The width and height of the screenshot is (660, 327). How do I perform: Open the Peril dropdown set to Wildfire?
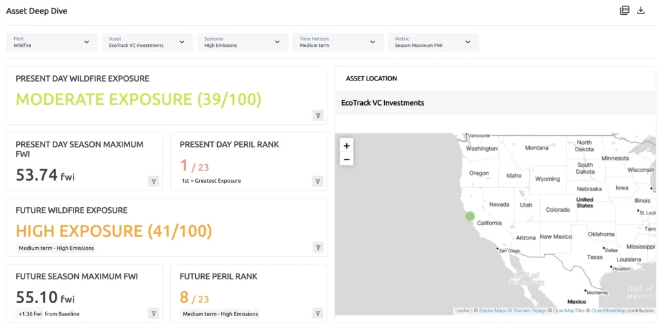point(52,42)
